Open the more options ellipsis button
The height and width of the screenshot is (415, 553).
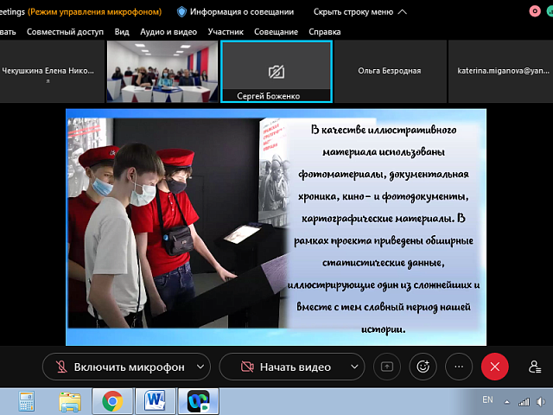[459, 367]
